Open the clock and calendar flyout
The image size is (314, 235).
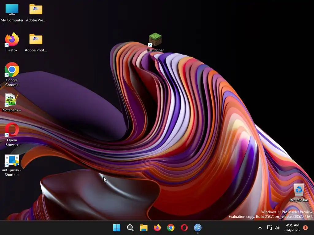[292, 228]
